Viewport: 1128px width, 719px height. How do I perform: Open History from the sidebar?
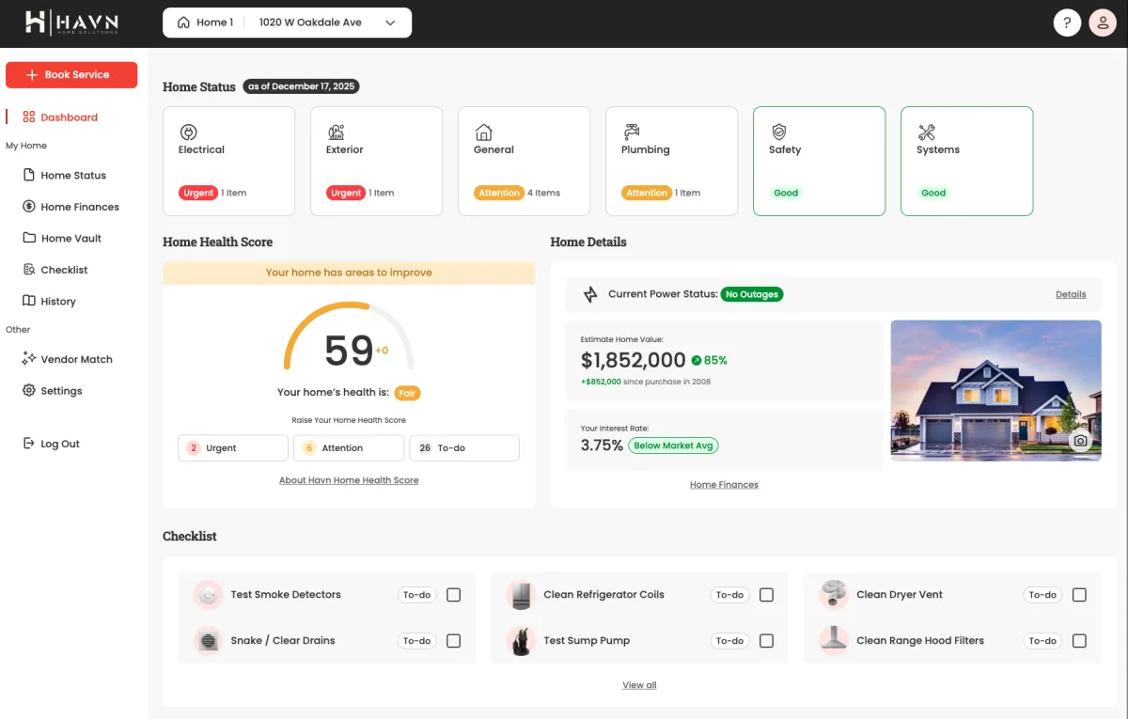coord(60,301)
